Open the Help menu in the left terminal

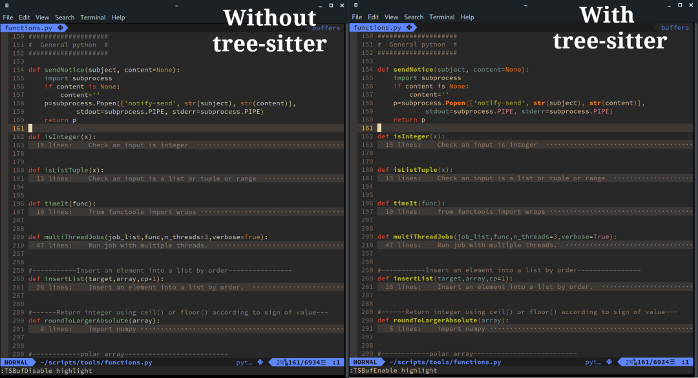click(118, 17)
